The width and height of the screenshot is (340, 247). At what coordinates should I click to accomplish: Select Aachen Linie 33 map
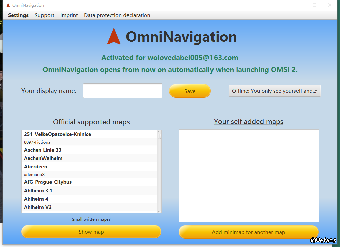click(x=89, y=150)
